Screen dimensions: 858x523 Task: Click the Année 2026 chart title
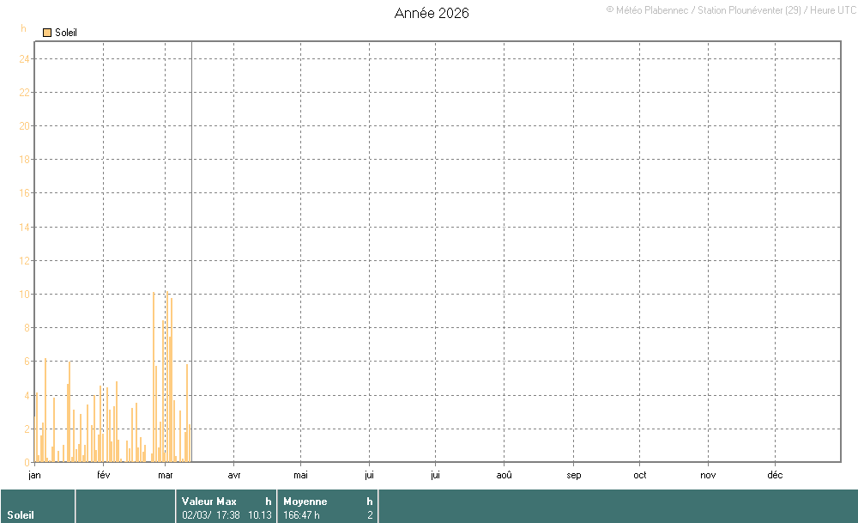click(x=432, y=13)
